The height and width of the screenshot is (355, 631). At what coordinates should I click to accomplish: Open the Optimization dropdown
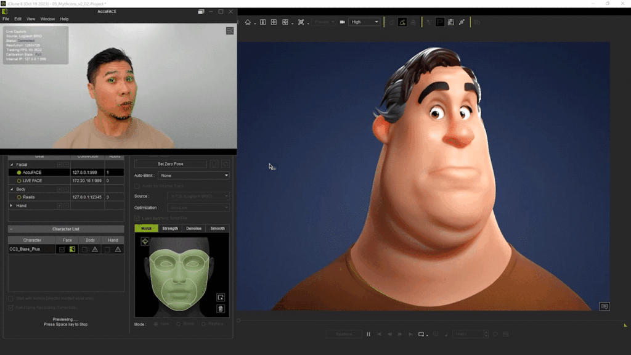coord(198,208)
